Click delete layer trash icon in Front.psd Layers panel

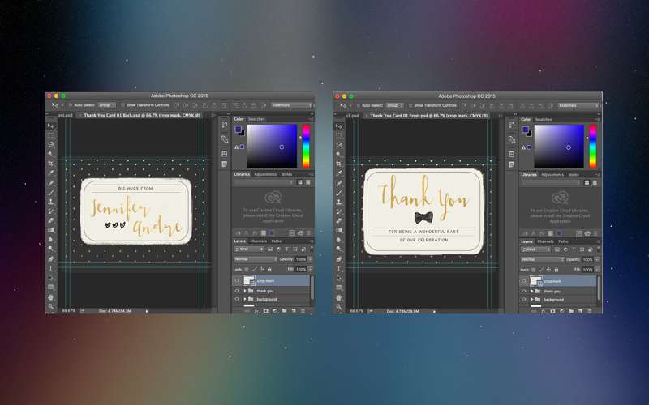(590, 311)
